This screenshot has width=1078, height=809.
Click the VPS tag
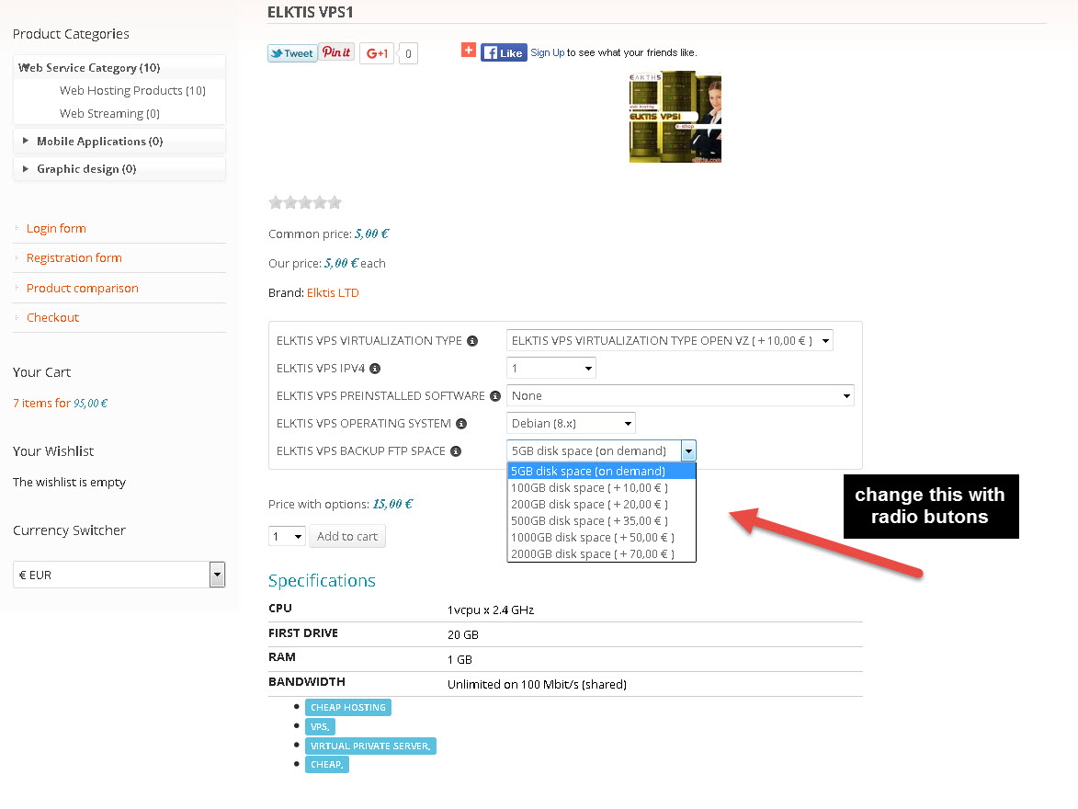(x=320, y=726)
